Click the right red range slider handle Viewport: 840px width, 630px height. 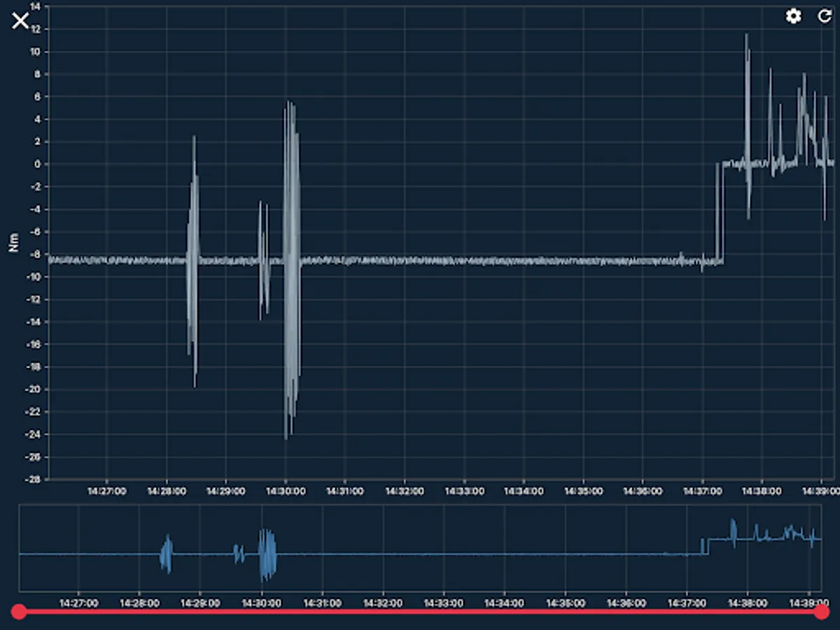click(x=822, y=612)
